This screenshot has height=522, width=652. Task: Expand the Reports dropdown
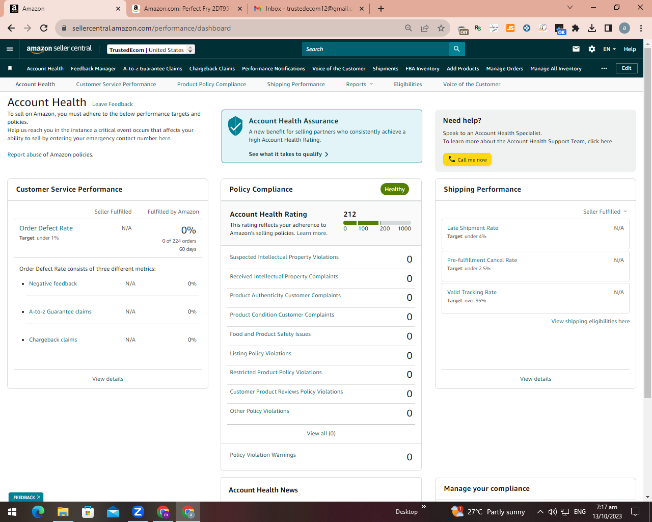pos(360,84)
